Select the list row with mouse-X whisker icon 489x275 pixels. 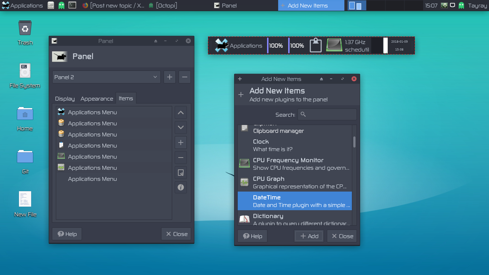[114, 112]
